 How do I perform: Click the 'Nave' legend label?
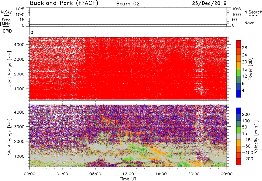tap(249, 23)
